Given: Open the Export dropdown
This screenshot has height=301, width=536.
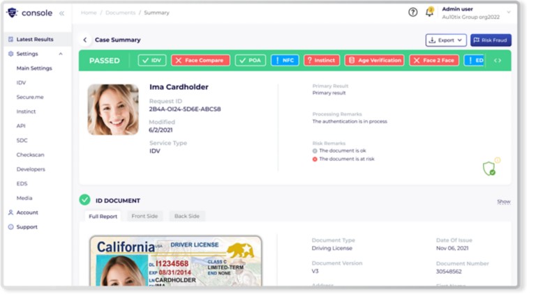Looking at the screenshot, I should pos(446,40).
